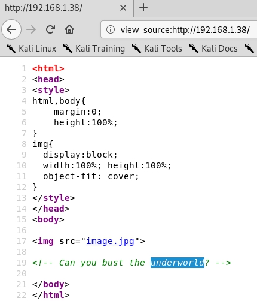Open a new tab
The height and width of the screenshot is (301, 257).
pos(143,8)
